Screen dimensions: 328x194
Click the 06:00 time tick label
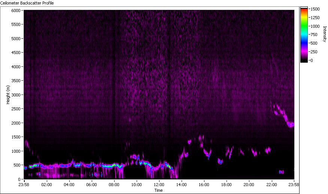[92, 185]
